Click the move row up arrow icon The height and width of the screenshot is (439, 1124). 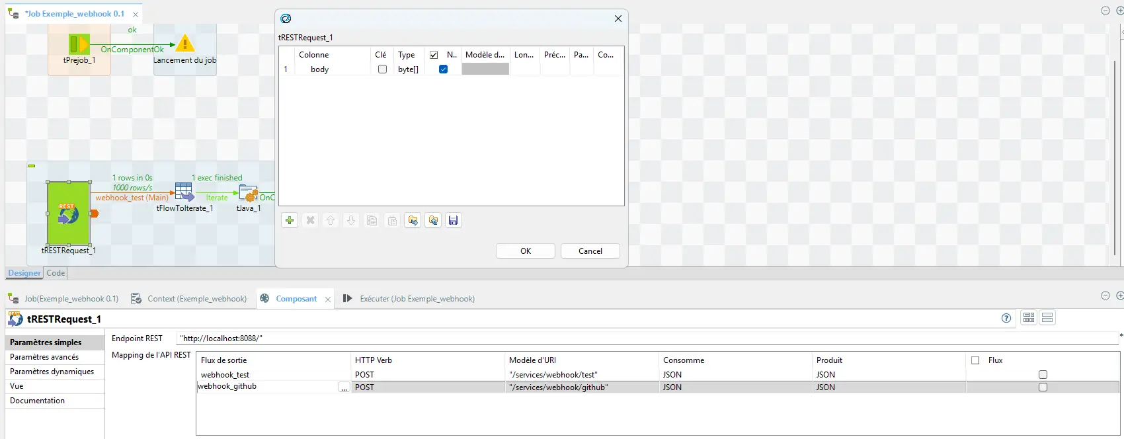(x=331, y=220)
